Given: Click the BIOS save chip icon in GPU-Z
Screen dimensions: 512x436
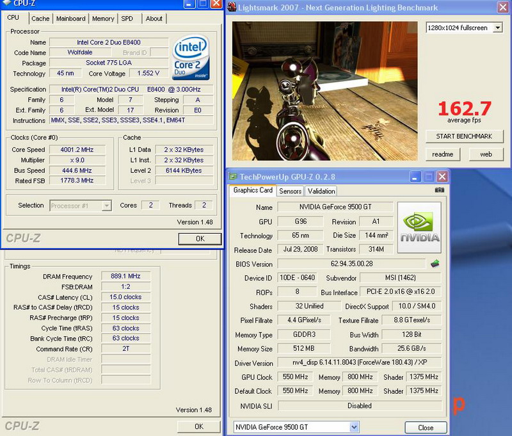Looking at the screenshot, I should [435, 264].
